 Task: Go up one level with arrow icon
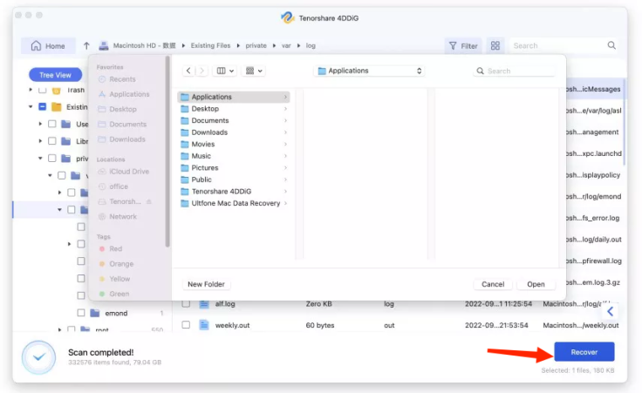click(x=86, y=46)
